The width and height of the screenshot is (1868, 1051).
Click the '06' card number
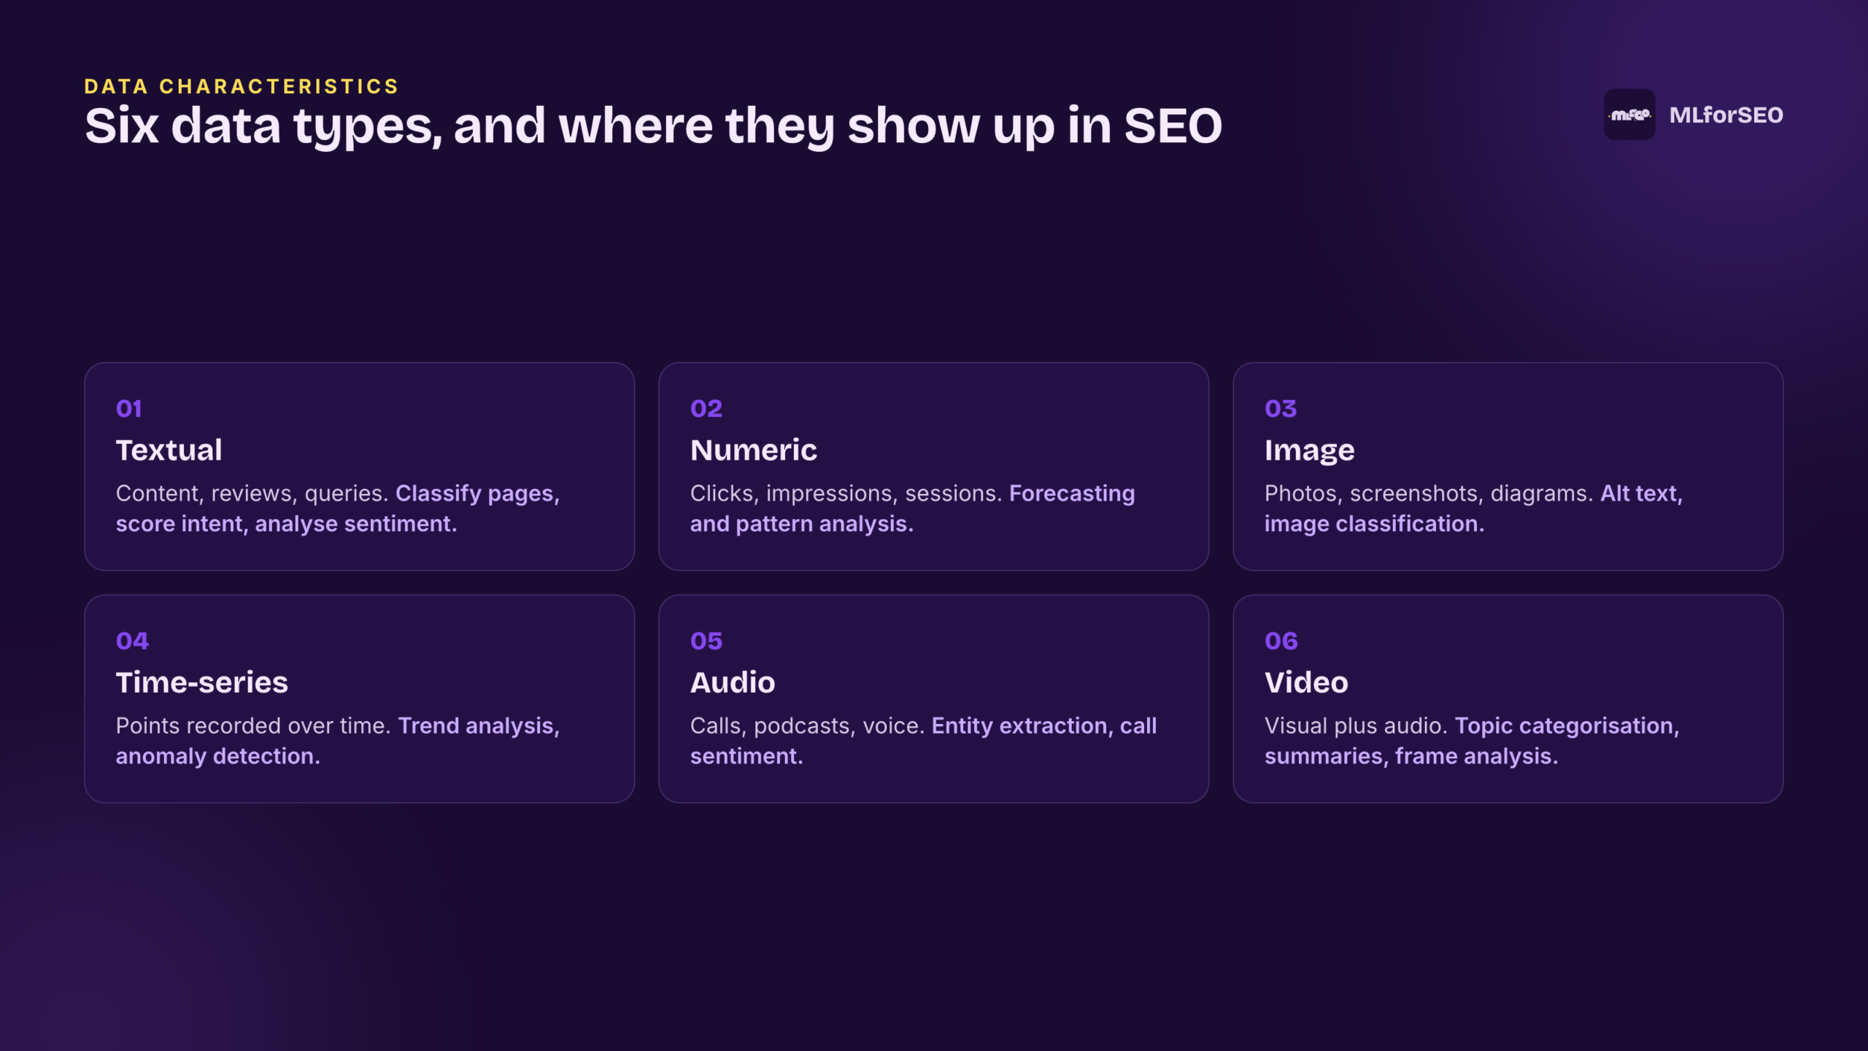click(1281, 641)
